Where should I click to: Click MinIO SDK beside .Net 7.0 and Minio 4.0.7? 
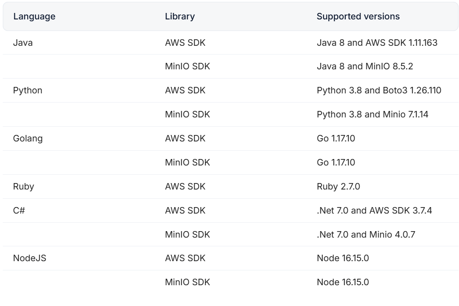(x=187, y=235)
